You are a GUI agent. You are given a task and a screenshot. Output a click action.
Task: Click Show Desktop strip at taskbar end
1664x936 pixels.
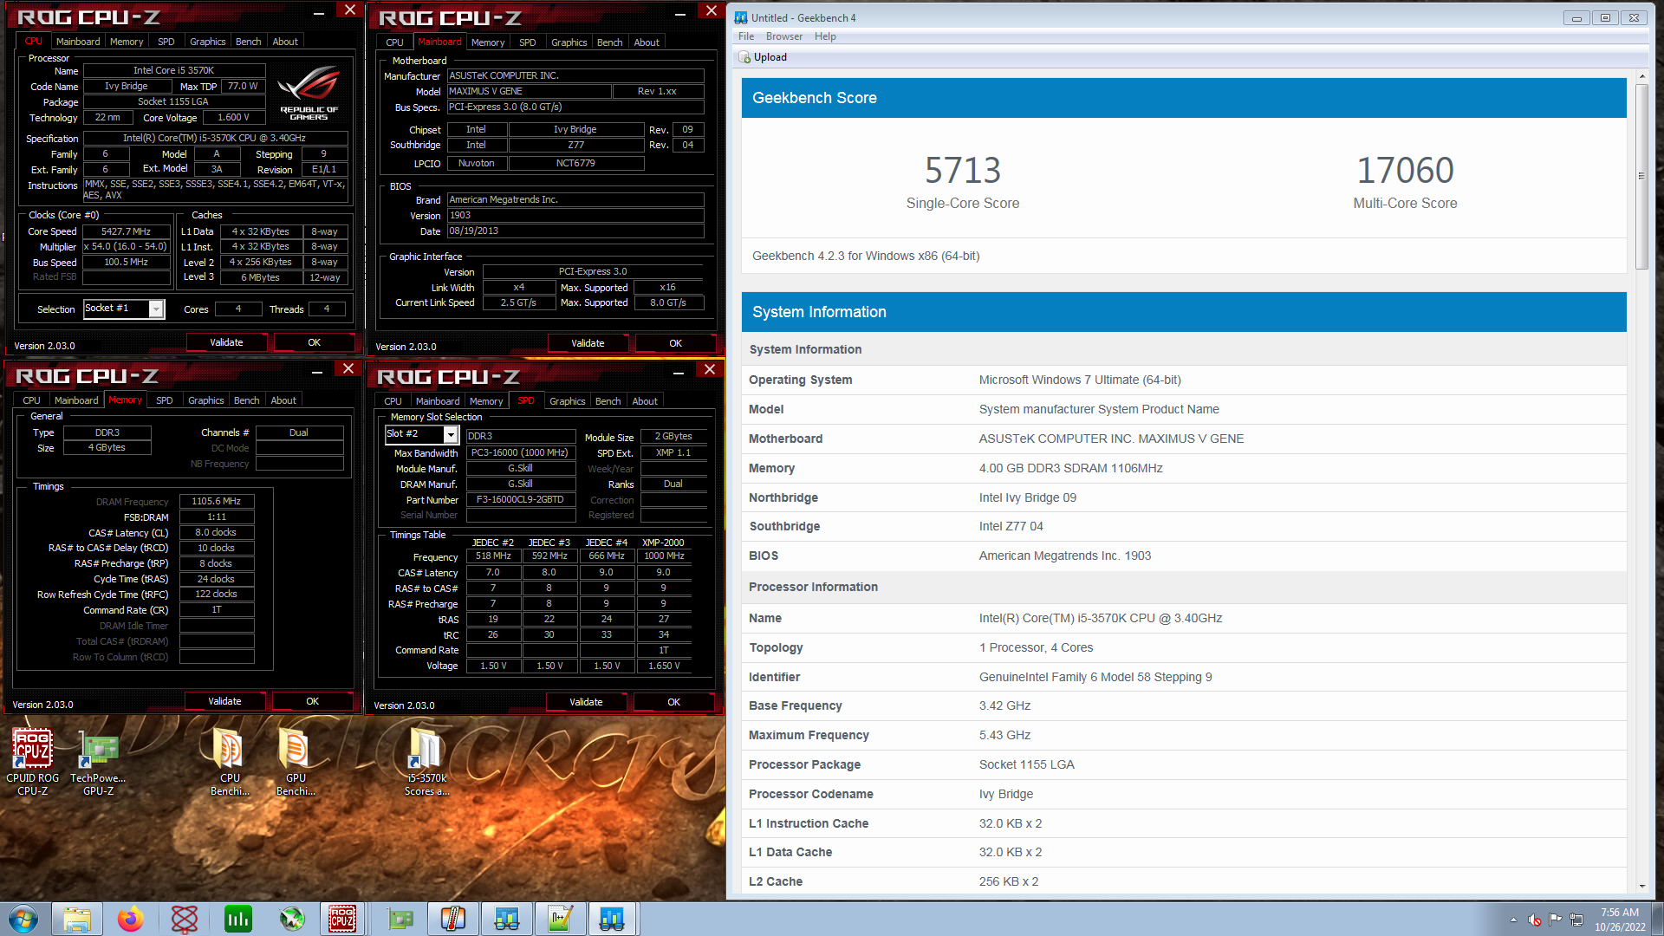click(x=1657, y=919)
